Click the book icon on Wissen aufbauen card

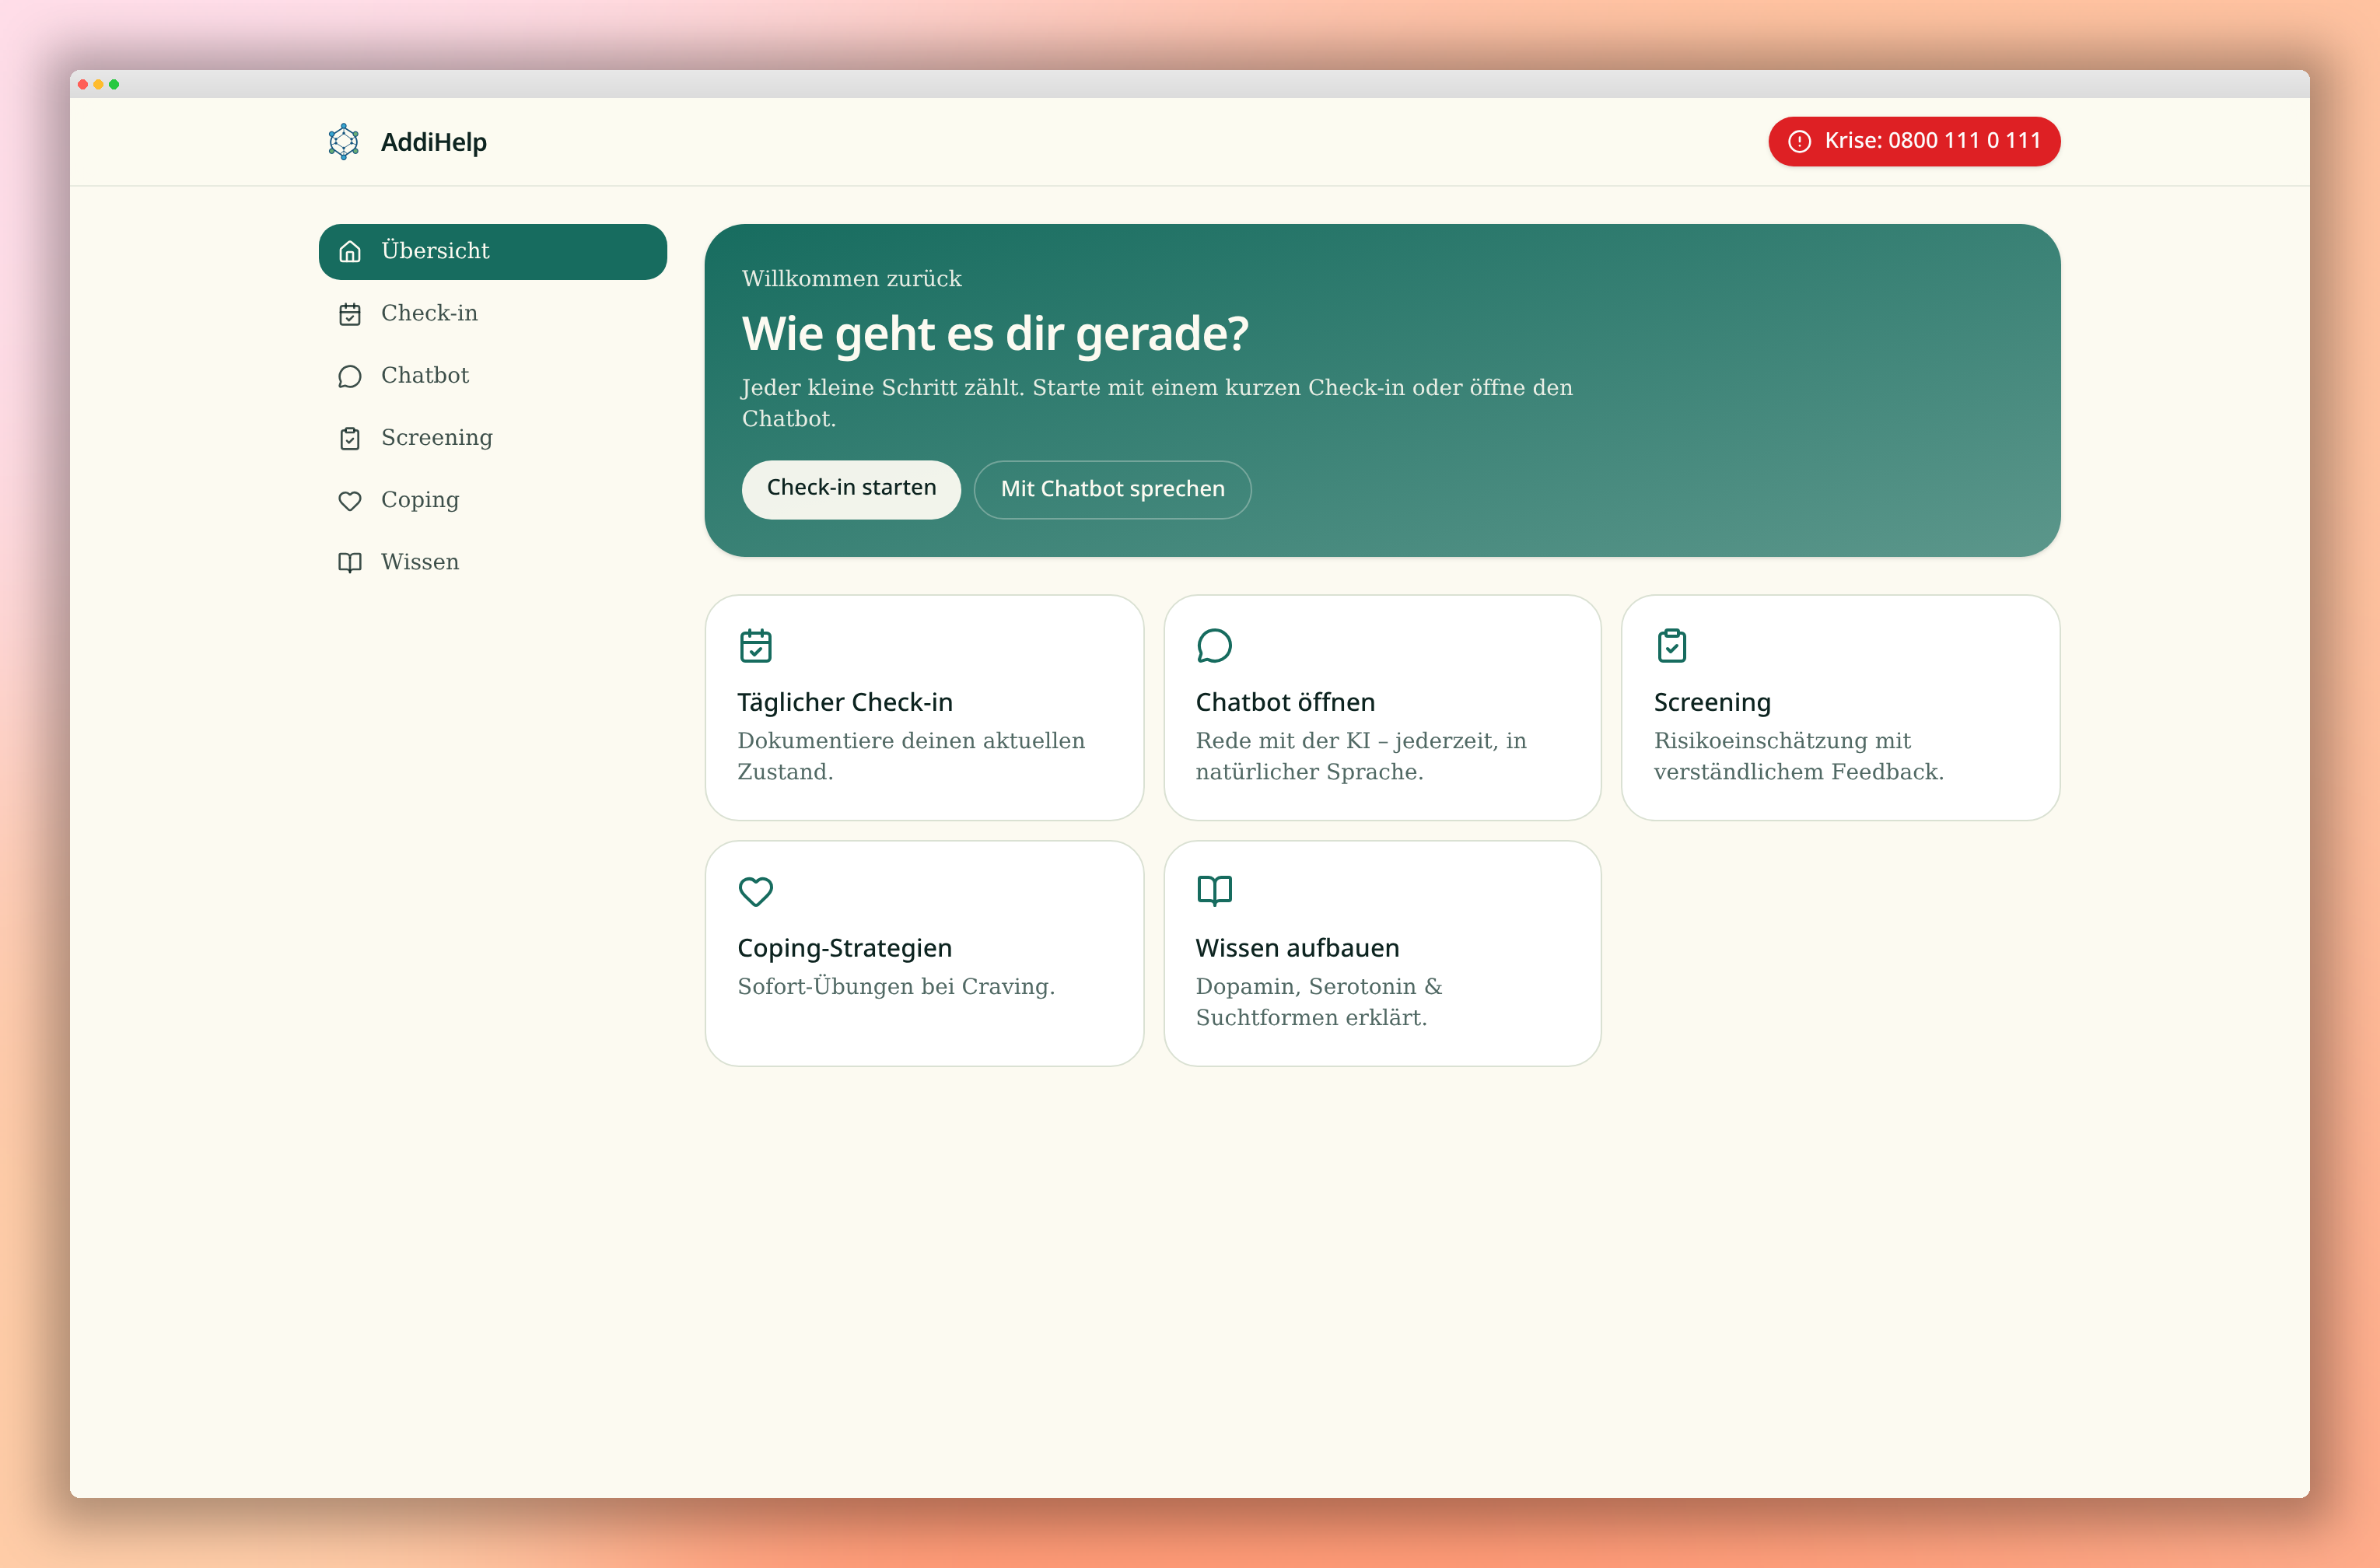pyautogui.click(x=1214, y=890)
